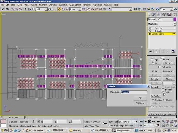Switch to the Modify panel tab
Viewport: 178px width, 133px height.
click(x=154, y=15)
